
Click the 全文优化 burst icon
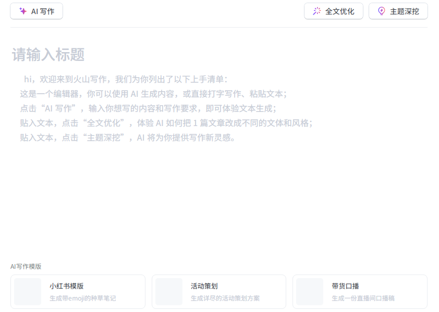pos(317,11)
